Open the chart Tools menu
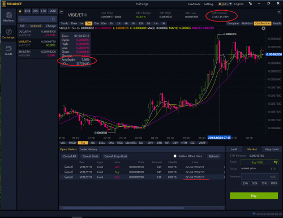Image resolution: width=283 pixels, height=218 pixels. (x=65, y=23)
